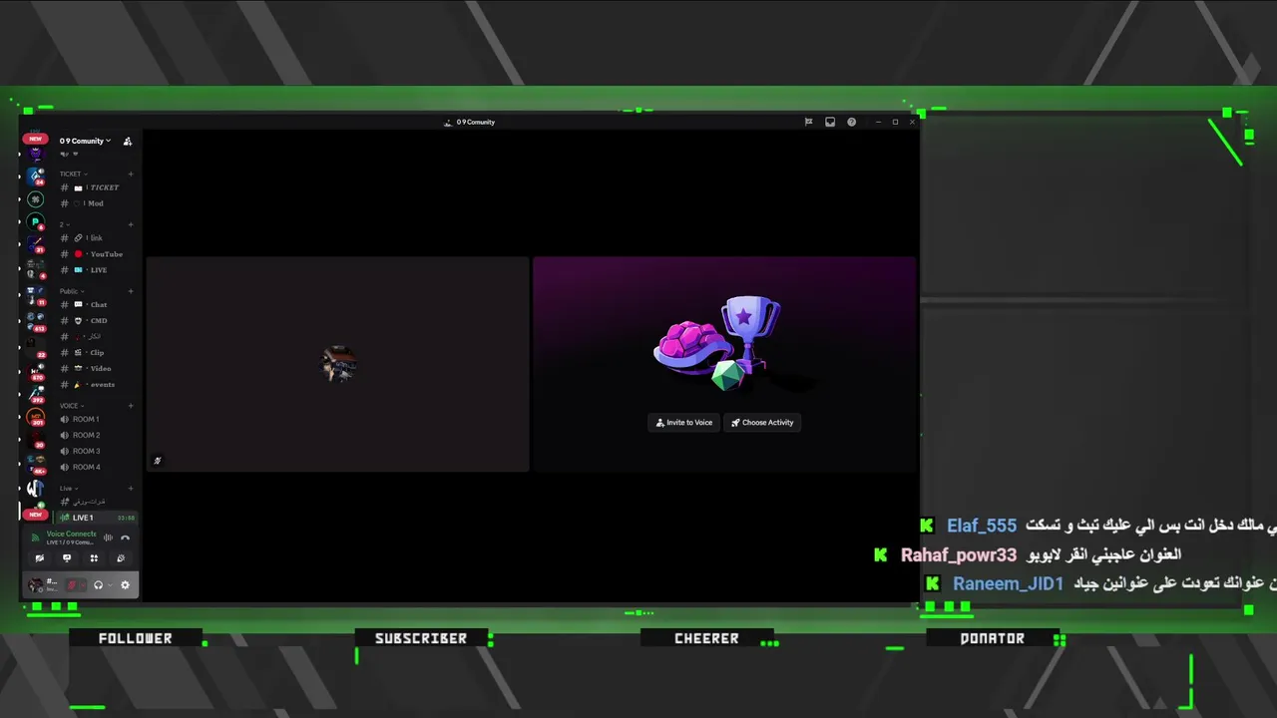This screenshot has height=718, width=1277.
Task: Open the activities grid icon
Action: point(94,558)
